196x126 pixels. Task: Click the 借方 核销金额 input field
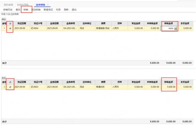168,29
